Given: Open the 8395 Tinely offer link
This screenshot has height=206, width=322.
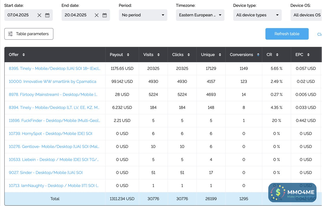Looking at the screenshot, I should (x=55, y=69).
